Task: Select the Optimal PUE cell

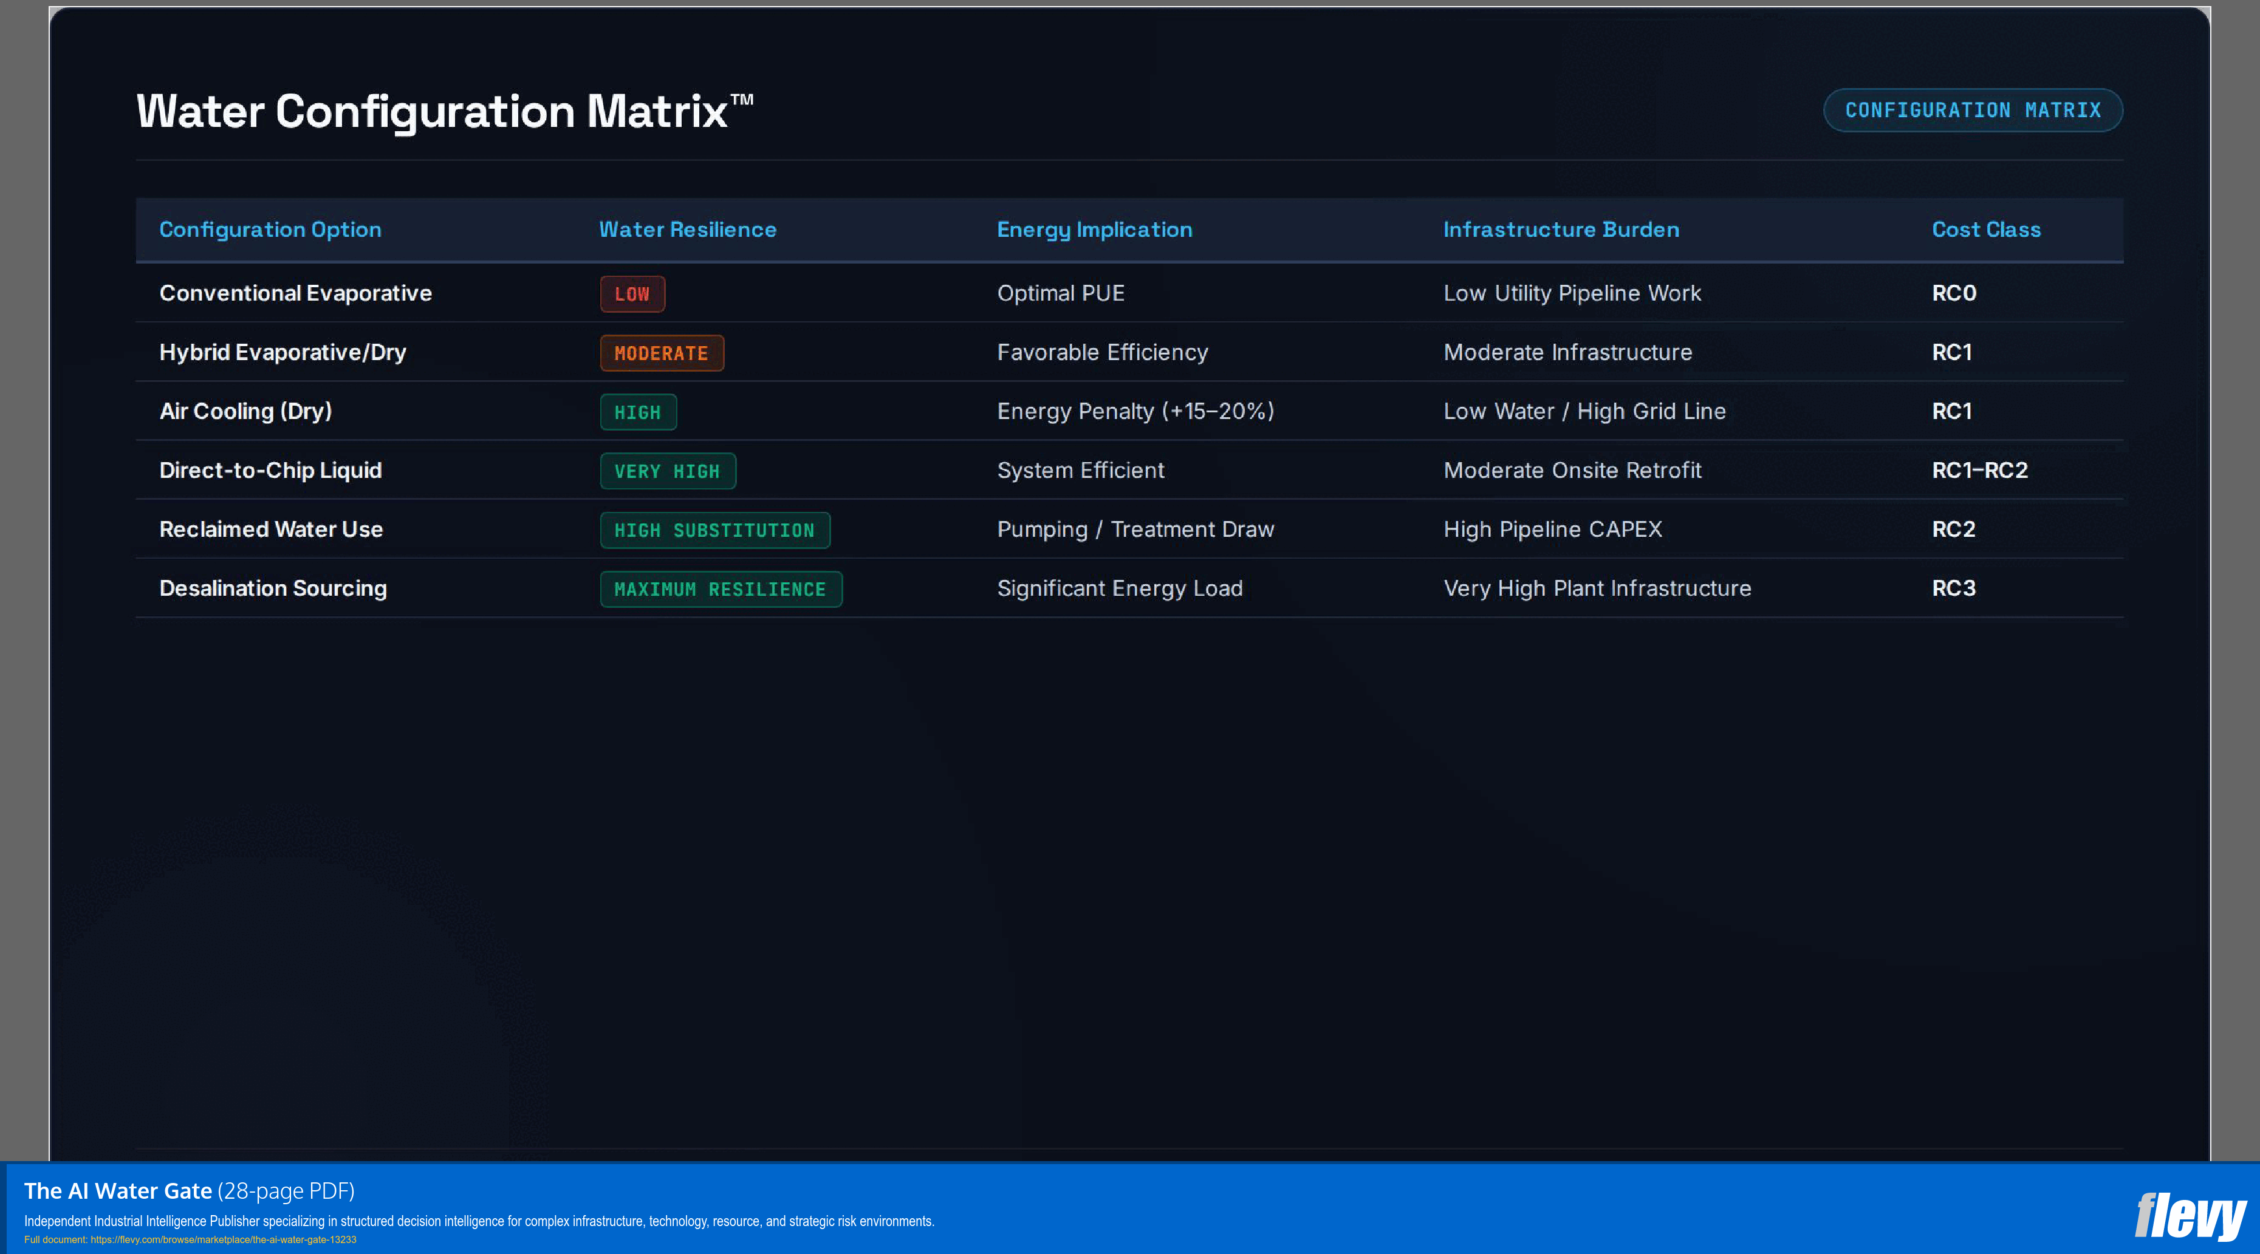Action: coord(1061,293)
